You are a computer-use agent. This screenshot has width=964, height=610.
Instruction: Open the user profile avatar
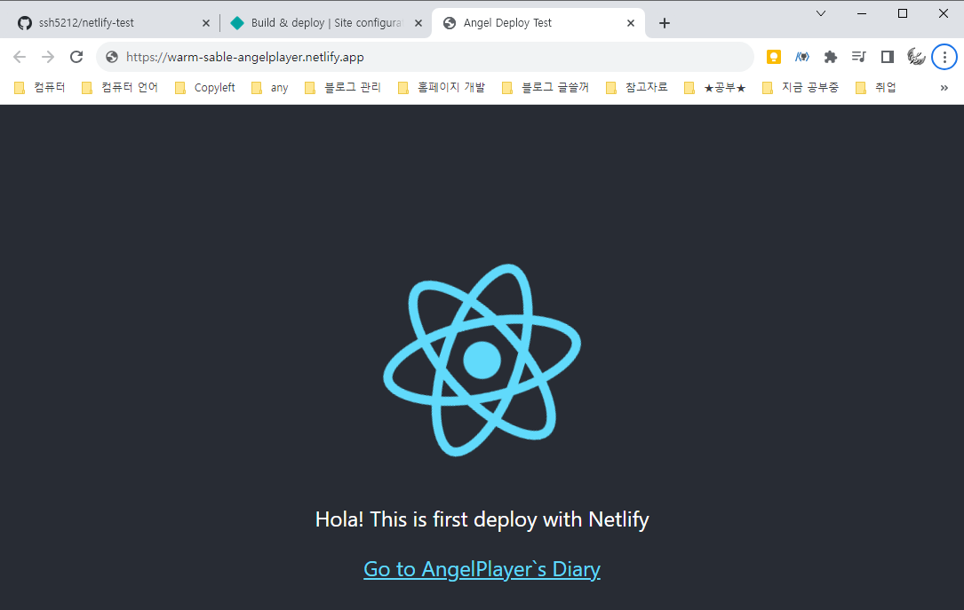click(x=916, y=57)
